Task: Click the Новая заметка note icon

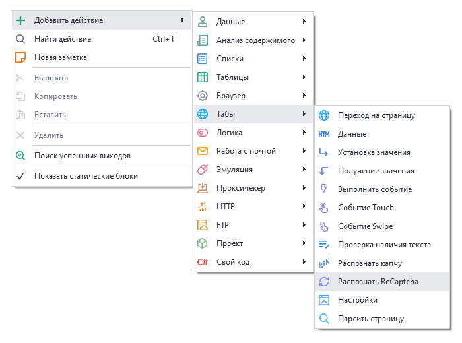Action: 20,57
